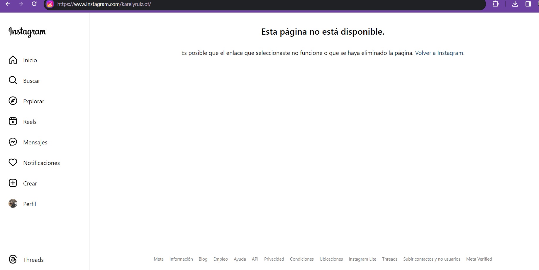Screen dimensions: 539x270
Task: Click the Threads logo icon
Action: (13, 259)
